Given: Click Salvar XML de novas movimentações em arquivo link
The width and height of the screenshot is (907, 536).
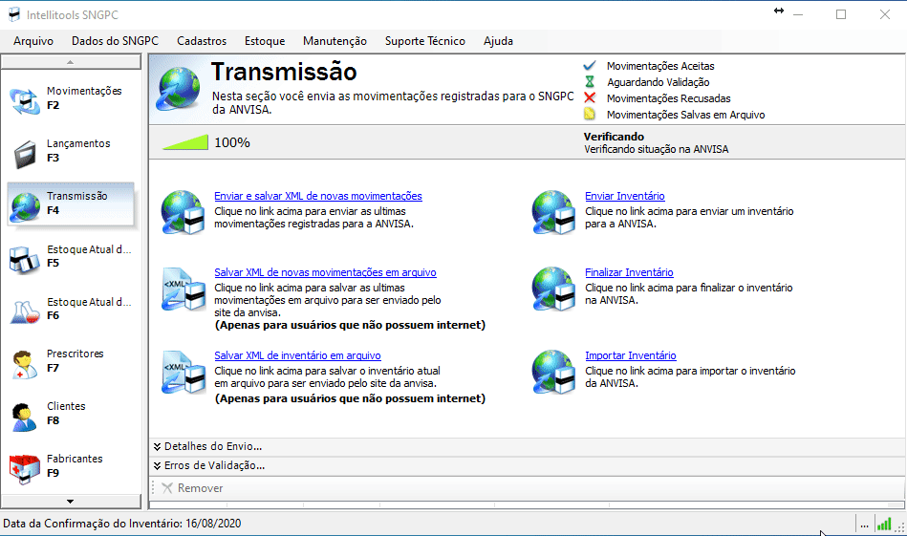Looking at the screenshot, I should click(x=325, y=272).
